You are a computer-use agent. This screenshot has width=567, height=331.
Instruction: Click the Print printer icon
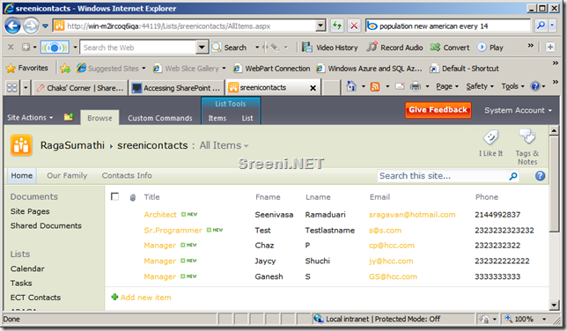click(416, 86)
